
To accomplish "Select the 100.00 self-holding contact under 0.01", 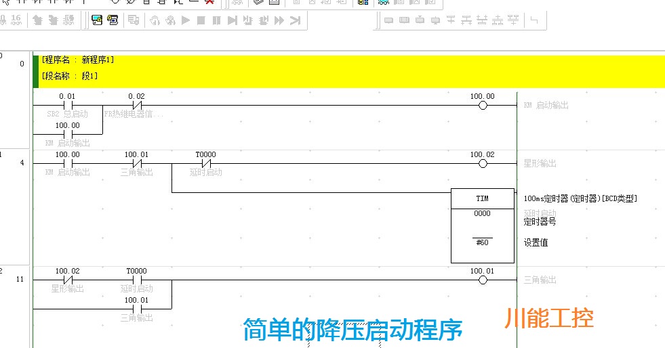I will pyautogui.click(x=68, y=134).
